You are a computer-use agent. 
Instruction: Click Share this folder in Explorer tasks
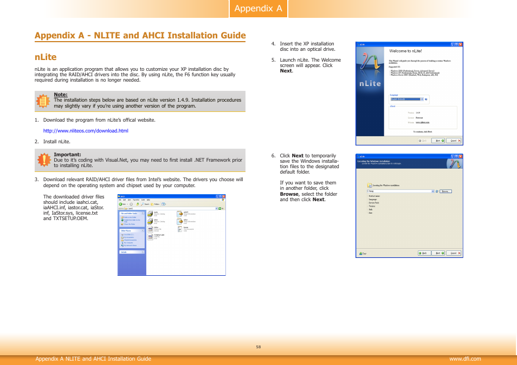tap(128, 224)
